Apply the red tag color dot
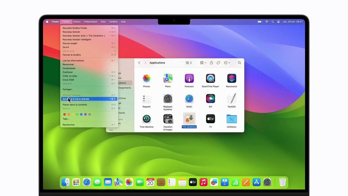Image resolution: width=348 pixels, height=196 pixels. (64, 114)
